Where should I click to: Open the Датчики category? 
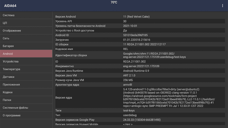26,77
